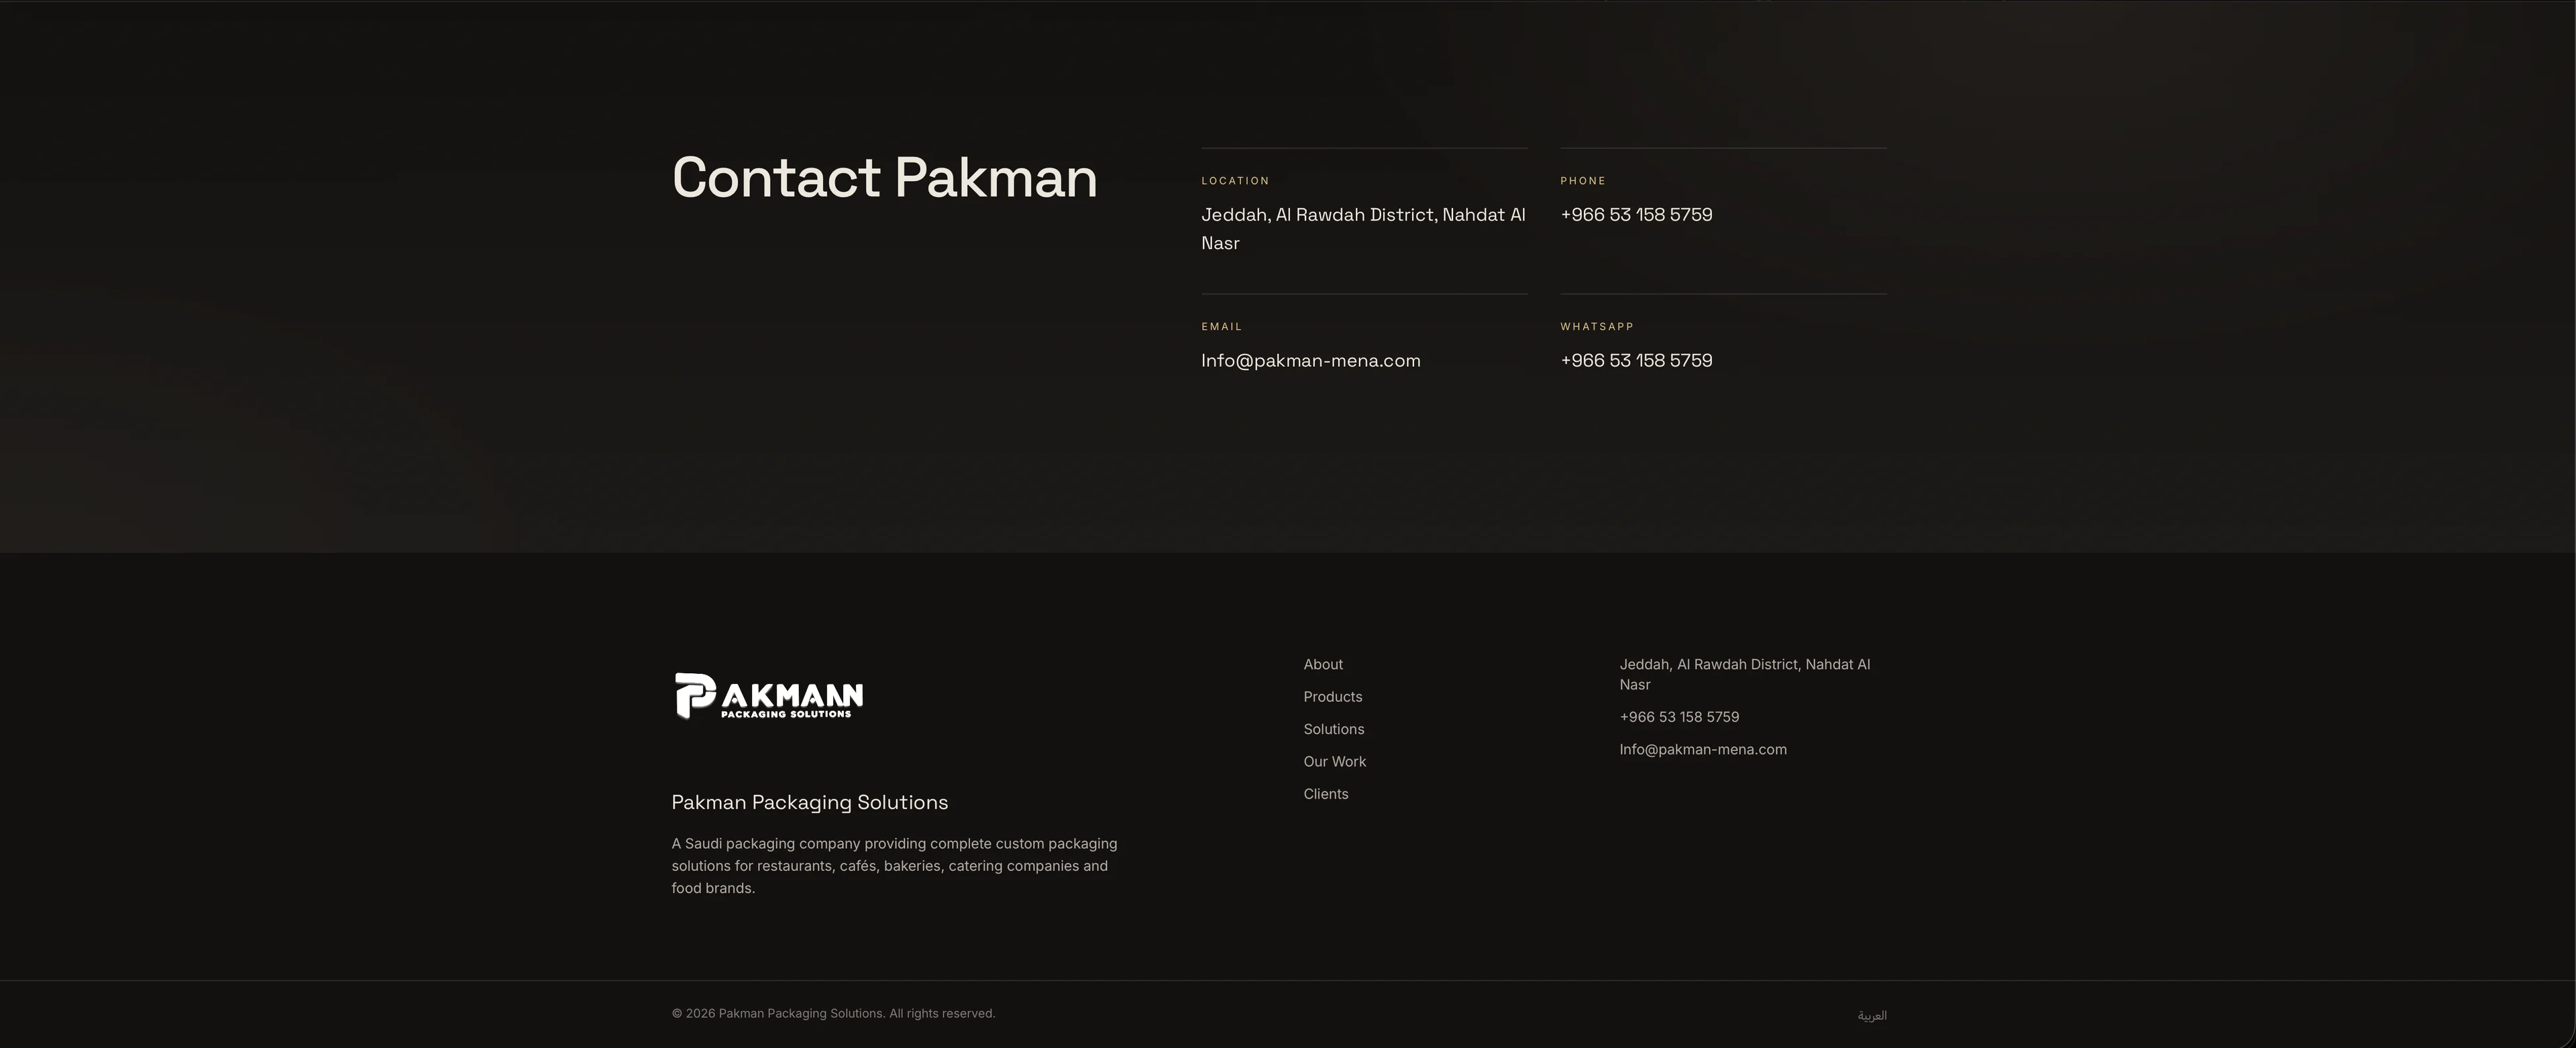Go to the Products footer link
This screenshot has height=1048, width=2576.
coord(1332,697)
